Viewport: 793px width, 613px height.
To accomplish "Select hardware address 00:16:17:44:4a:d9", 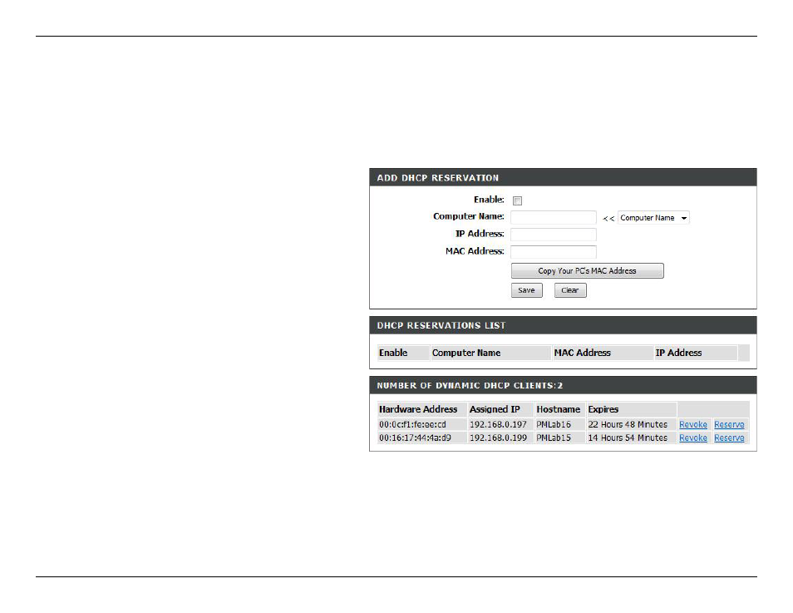I will pyautogui.click(x=416, y=438).
